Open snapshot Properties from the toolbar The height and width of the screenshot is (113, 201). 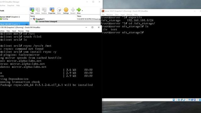tap(52, 11)
